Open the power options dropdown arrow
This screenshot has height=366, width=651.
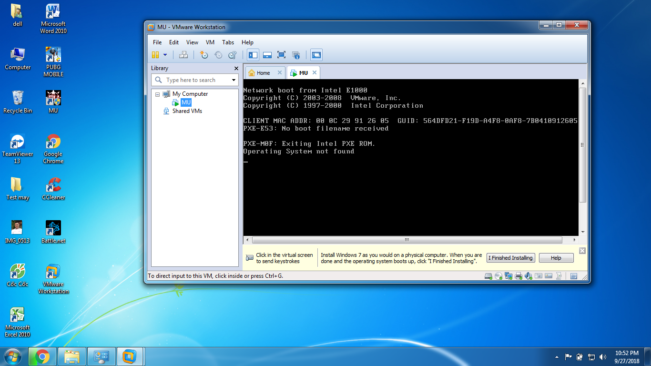165,55
